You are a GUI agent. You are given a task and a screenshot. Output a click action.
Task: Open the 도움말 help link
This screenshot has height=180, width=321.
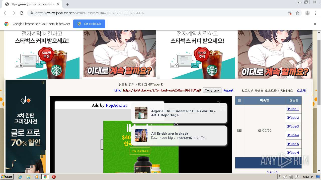(301, 91)
